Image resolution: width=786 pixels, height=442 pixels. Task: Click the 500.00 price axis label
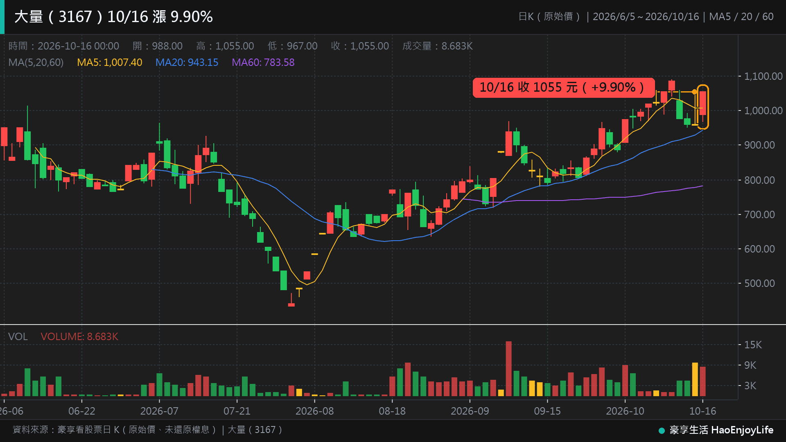(x=759, y=283)
